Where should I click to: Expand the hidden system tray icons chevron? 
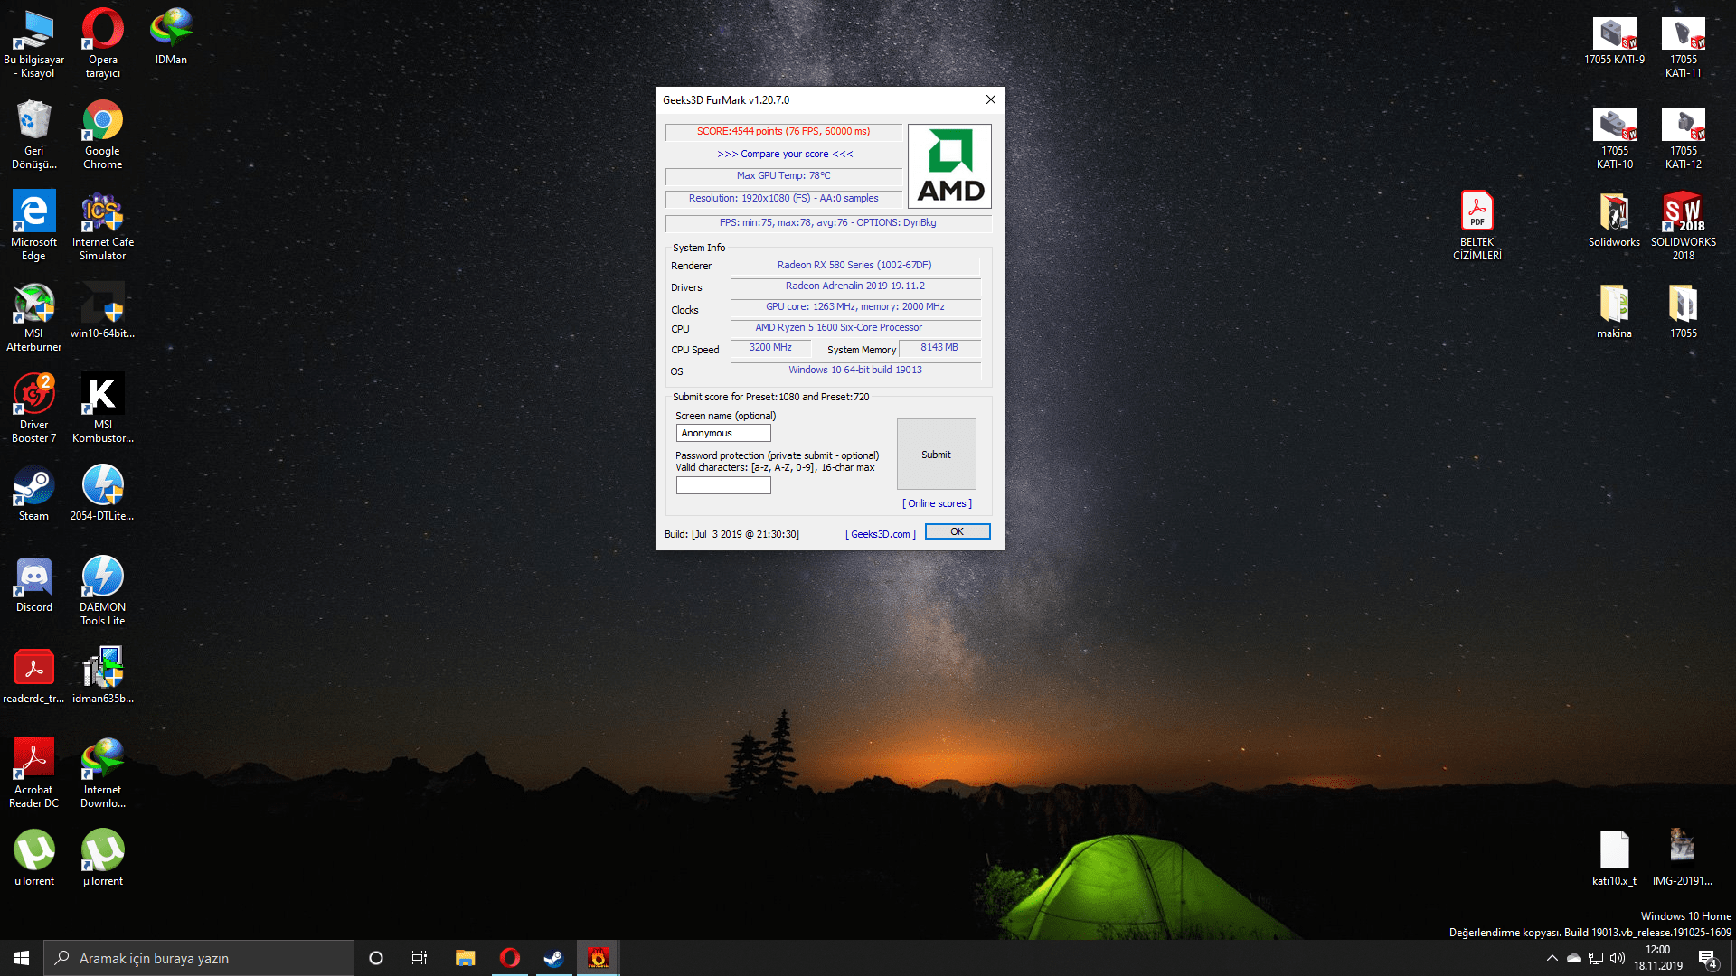coord(1552,958)
